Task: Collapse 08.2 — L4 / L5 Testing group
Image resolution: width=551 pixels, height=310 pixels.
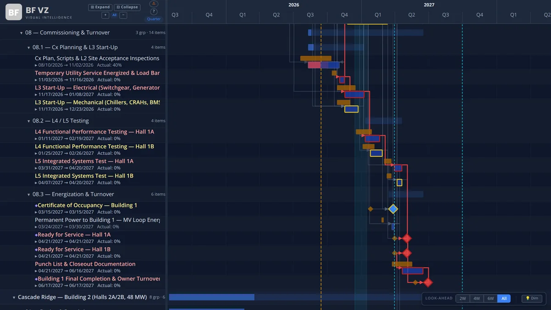Action: [x=28, y=121]
